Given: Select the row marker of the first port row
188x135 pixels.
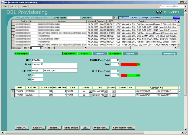Looking at the screenshot, I should click(13, 91).
